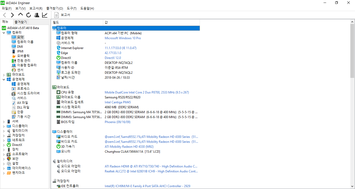Open the 센서 gauge icon item
355x189 pixels.
(17, 70)
